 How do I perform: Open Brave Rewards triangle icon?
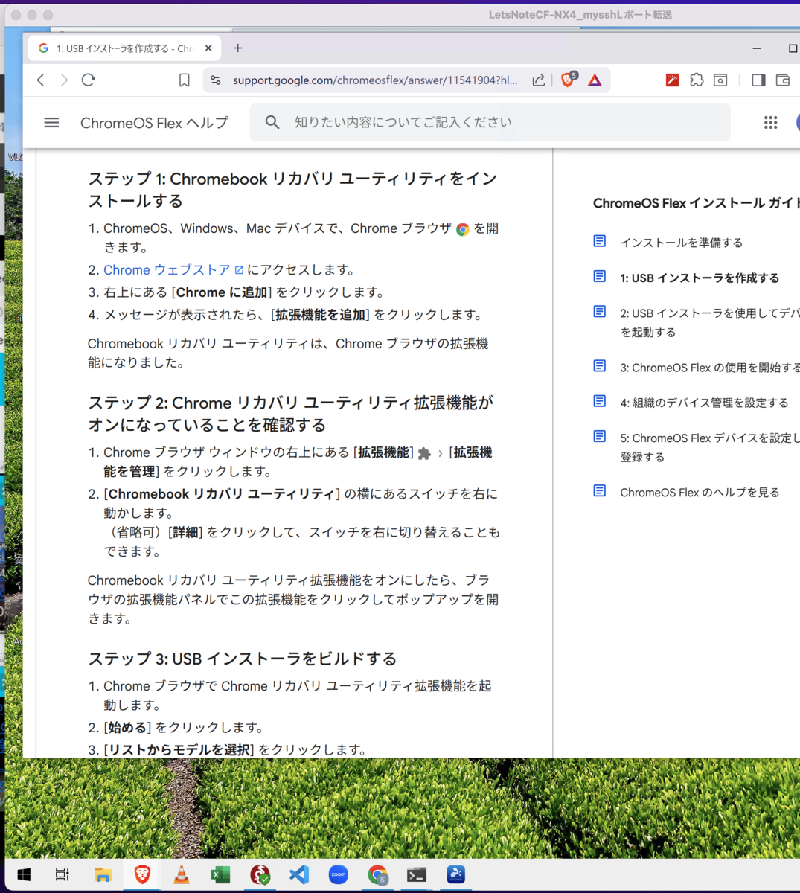click(595, 80)
